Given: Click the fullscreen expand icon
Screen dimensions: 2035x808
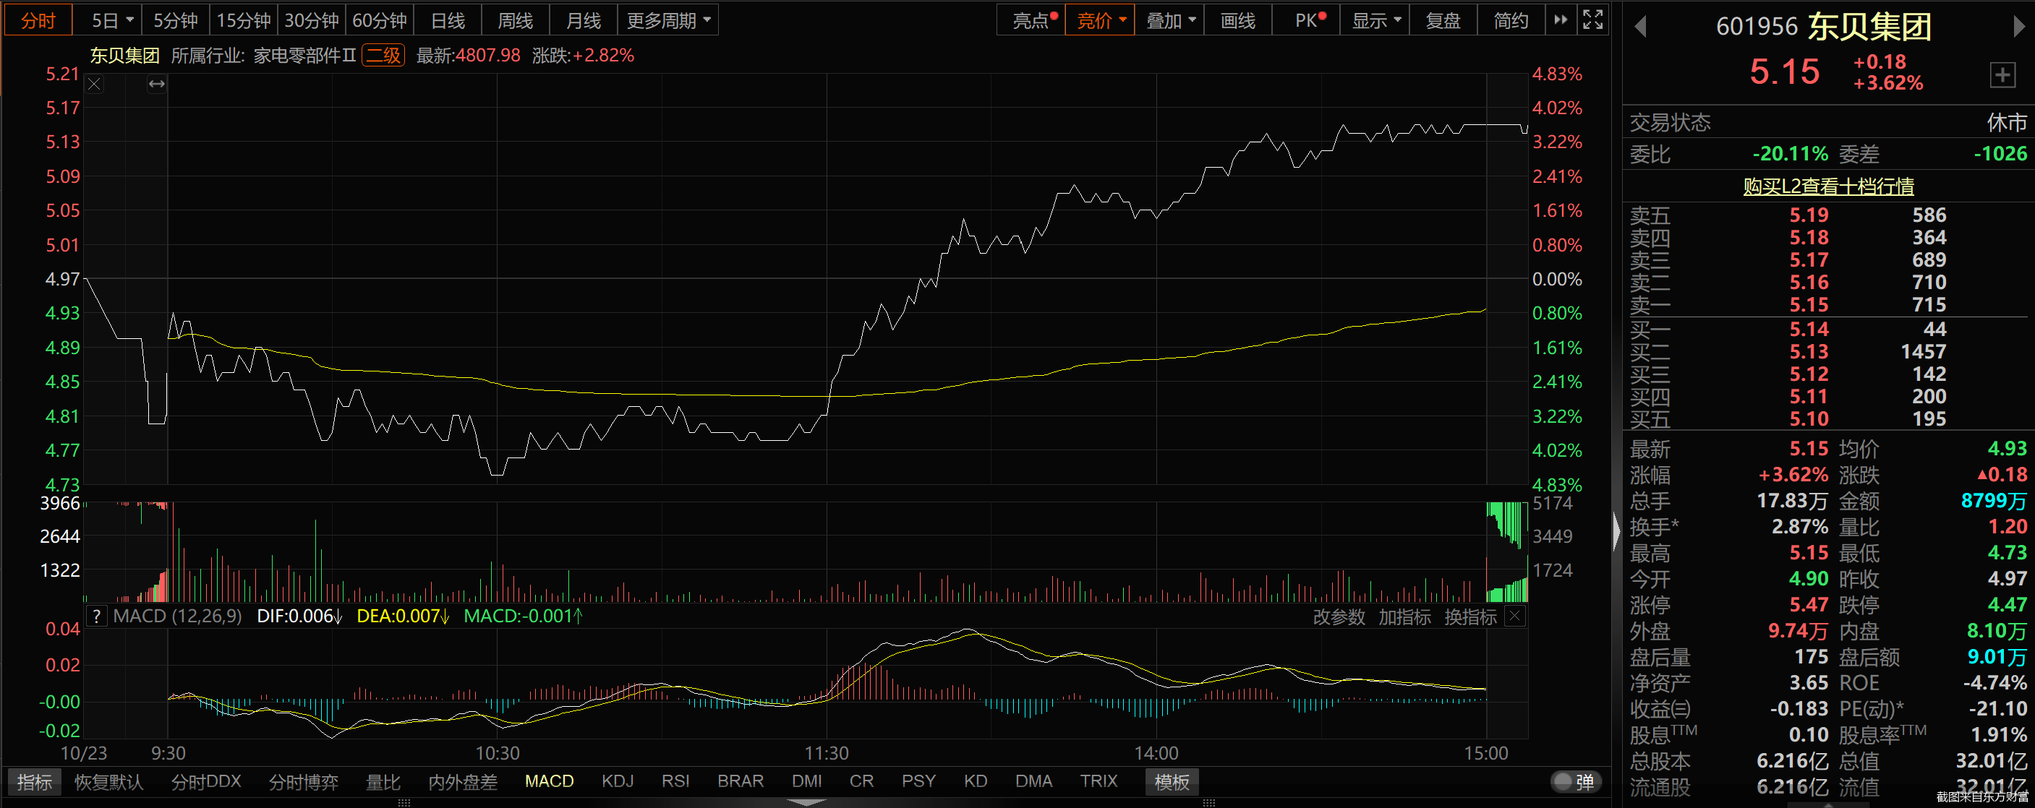Looking at the screenshot, I should coord(1592,20).
